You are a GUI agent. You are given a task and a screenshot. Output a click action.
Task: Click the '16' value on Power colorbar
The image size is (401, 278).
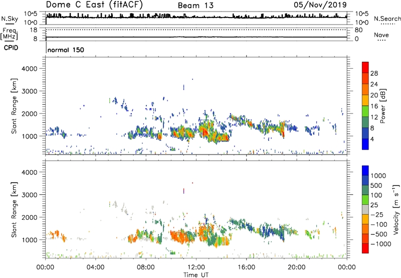(374, 106)
